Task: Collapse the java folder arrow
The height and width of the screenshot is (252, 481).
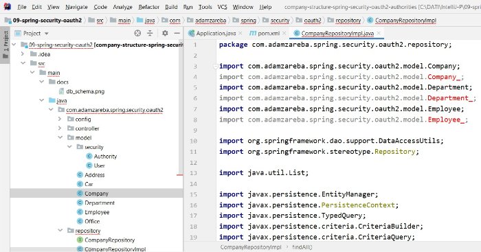Action: click(x=41, y=100)
